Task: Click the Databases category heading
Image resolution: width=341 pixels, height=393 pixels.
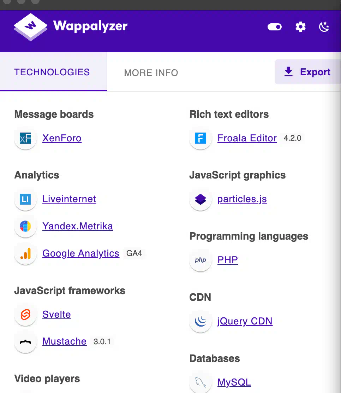Action: click(215, 358)
